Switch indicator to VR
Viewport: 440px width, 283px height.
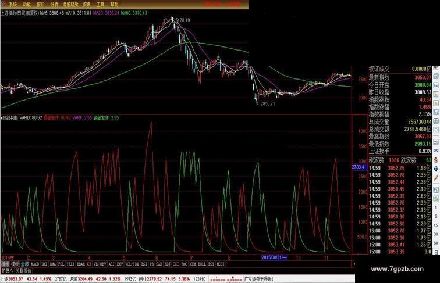(x=96, y=264)
